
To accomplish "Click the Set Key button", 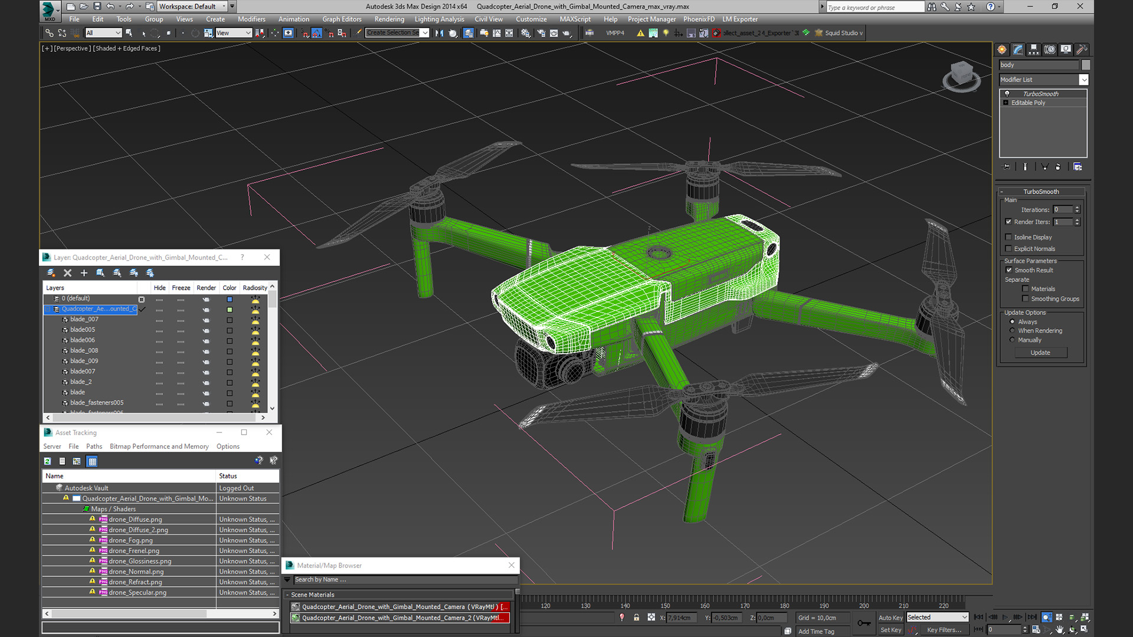I will click(x=890, y=630).
